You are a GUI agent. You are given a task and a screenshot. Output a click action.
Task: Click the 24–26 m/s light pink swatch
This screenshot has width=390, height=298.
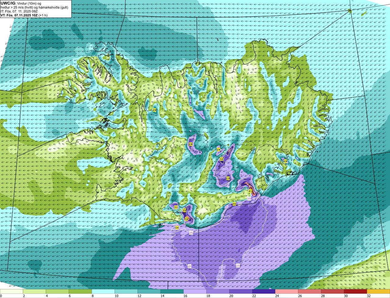[287, 292]
